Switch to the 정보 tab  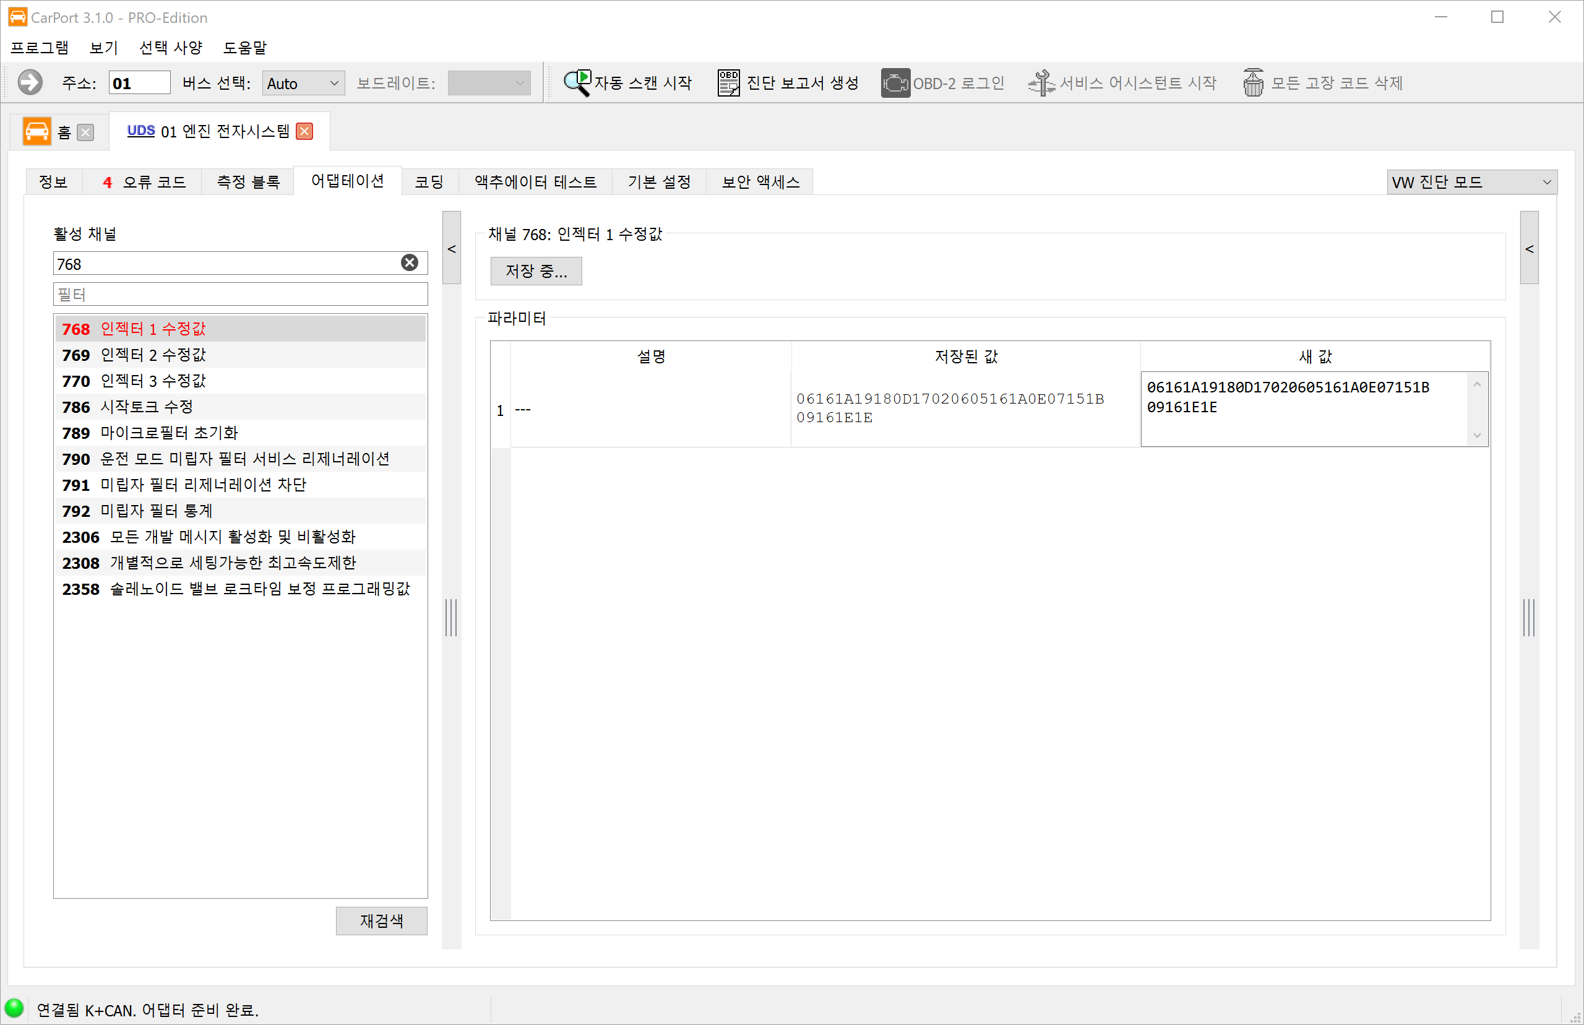[x=53, y=182]
